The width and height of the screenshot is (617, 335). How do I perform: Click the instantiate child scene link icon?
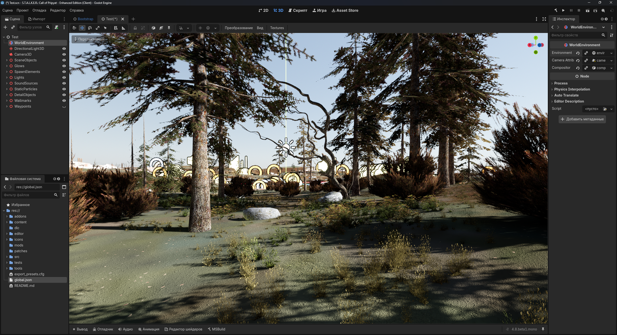pos(13,27)
